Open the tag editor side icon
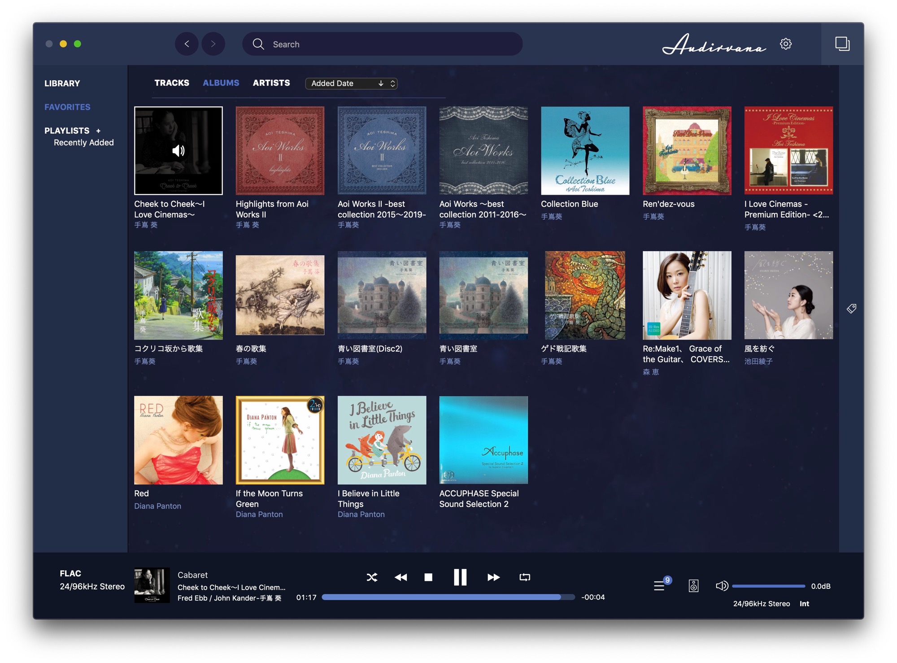This screenshot has width=897, height=663. click(x=851, y=309)
